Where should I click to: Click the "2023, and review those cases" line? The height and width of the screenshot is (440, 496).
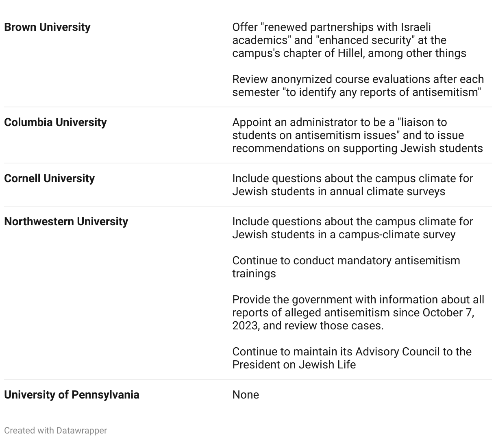[308, 326]
